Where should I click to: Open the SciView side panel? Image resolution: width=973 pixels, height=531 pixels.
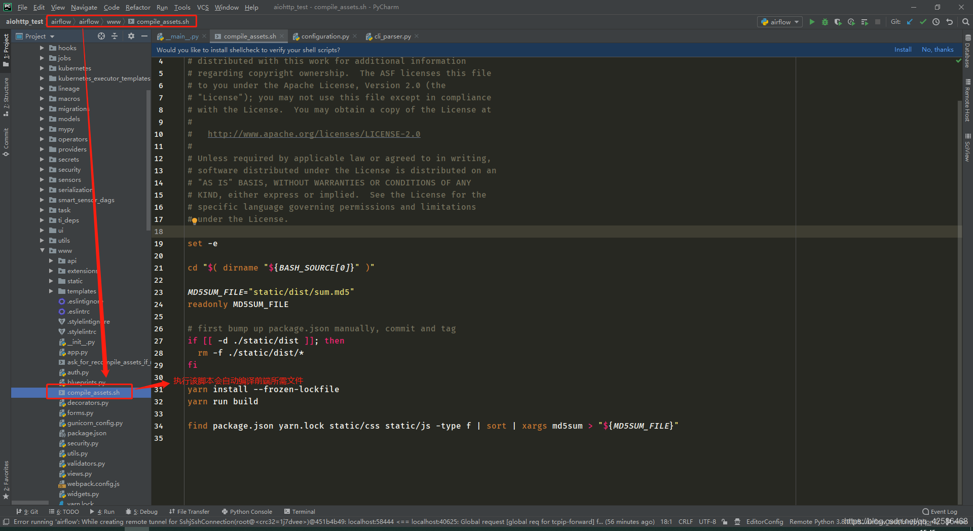[967, 147]
